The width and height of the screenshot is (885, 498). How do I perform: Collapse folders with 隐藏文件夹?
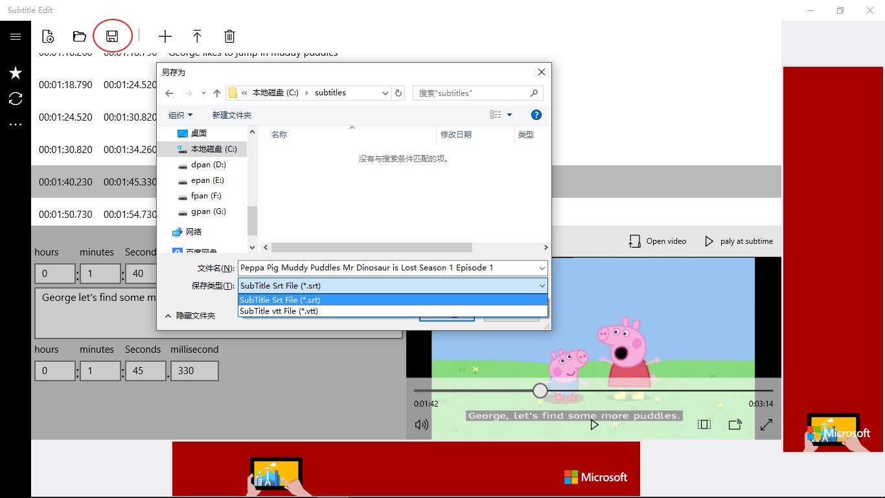coord(190,316)
